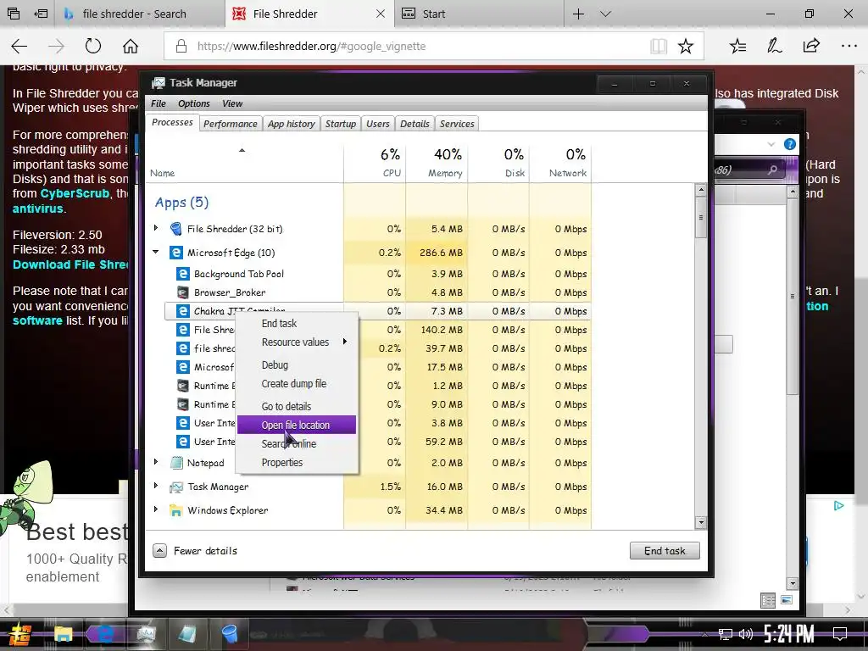Open the Task Manager Options menu
The height and width of the screenshot is (651, 868).
(194, 103)
